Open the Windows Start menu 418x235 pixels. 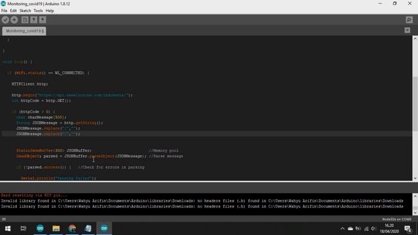pyautogui.click(x=8, y=228)
